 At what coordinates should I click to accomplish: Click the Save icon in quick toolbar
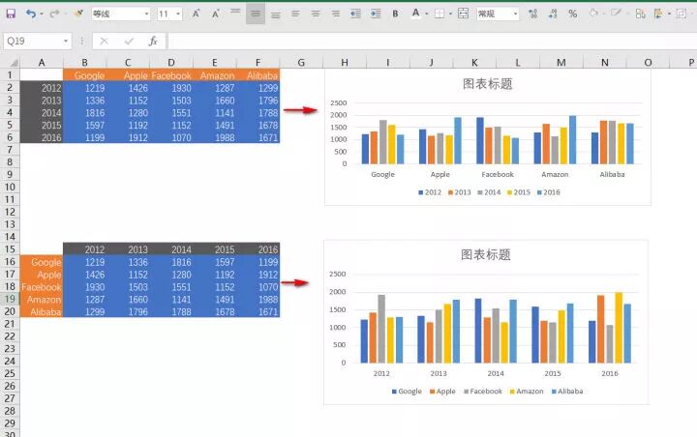[11, 14]
